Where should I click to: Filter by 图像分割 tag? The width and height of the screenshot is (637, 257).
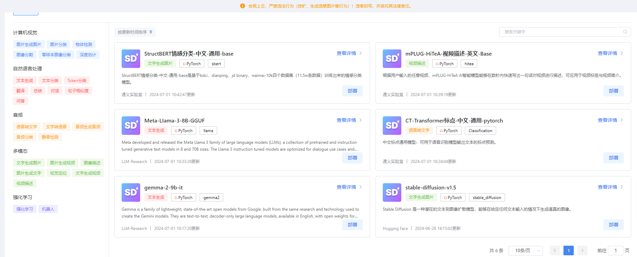(x=25, y=55)
